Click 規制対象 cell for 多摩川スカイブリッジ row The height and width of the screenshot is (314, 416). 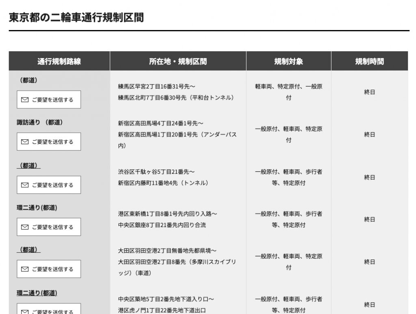(x=288, y=262)
